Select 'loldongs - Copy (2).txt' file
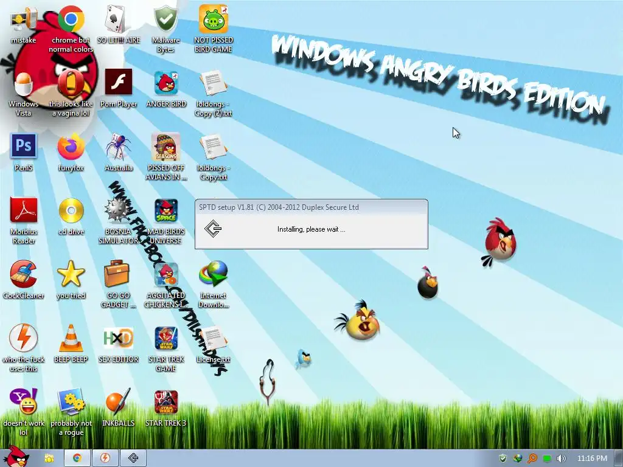Screen dimensions: 623x467 [x=214, y=93]
